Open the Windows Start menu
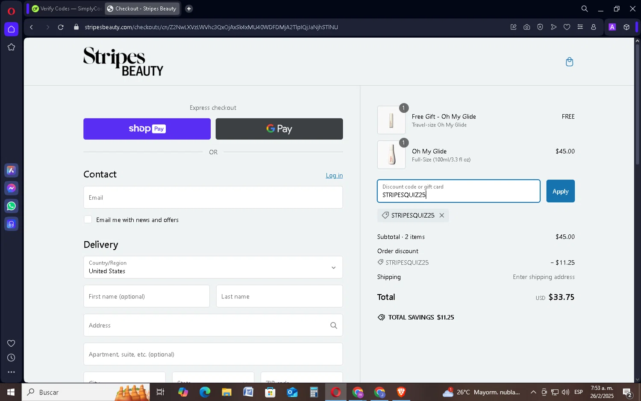Screen dimensions: 641x401 click(11, 392)
